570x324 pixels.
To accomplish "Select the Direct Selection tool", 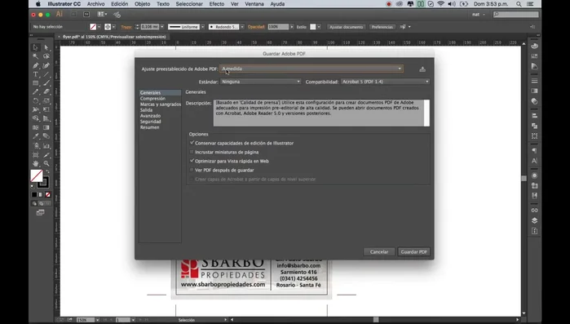I will tap(46, 47).
